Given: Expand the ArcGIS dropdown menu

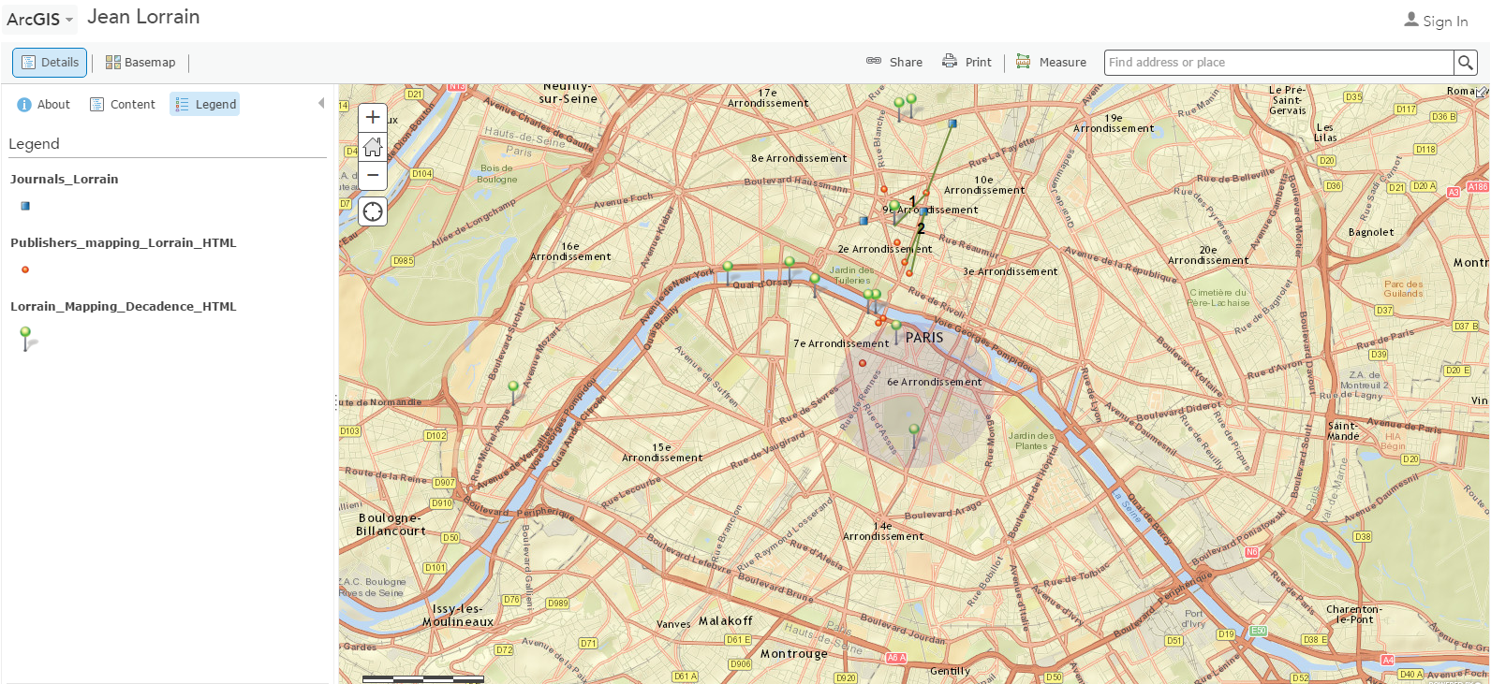Looking at the screenshot, I should [39, 20].
